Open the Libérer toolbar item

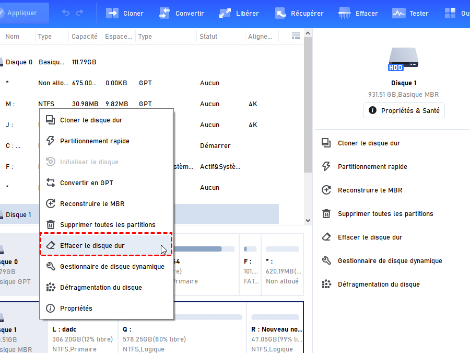click(x=239, y=13)
